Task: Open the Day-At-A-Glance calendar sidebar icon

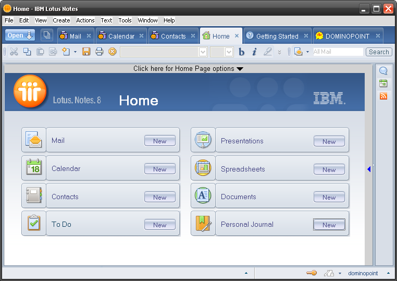Action: point(383,83)
